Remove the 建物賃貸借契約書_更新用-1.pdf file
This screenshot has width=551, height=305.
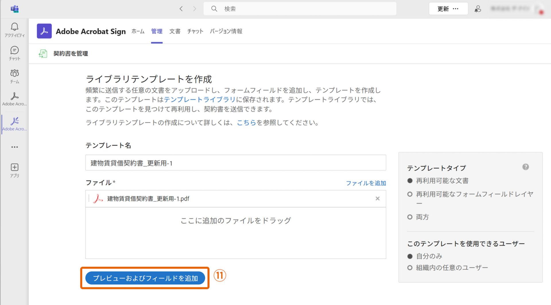pyautogui.click(x=377, y=198)
